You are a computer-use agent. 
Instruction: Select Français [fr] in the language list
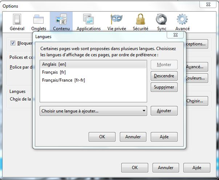click(93, 72)
